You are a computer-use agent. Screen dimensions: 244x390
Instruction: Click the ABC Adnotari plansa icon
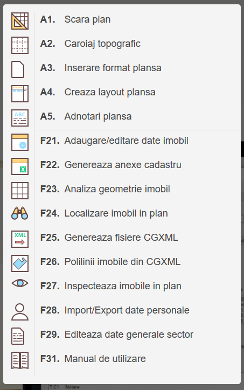coord(20,118)
